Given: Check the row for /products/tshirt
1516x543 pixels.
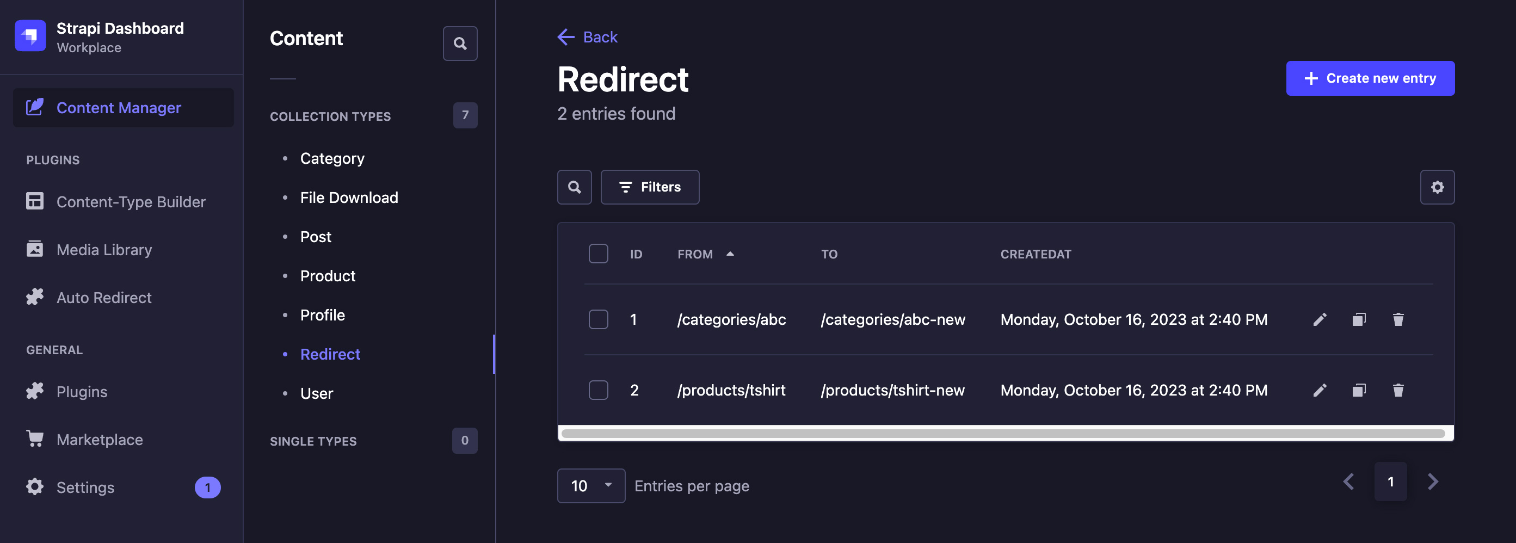Looking at the screenshot, I should pyautogui.click(x=599, y=390).
